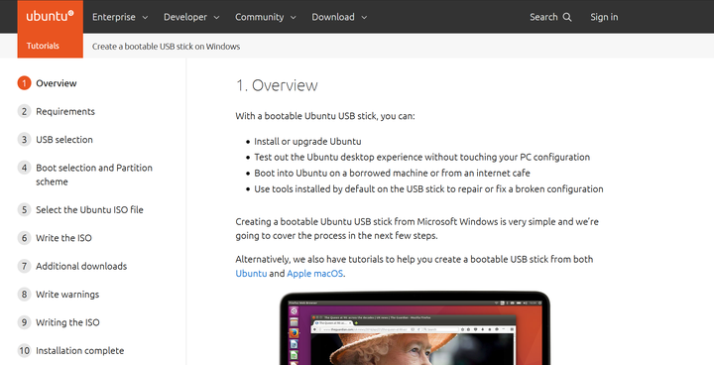Follow the Apple macOS tutorial link

pos(314,274)
